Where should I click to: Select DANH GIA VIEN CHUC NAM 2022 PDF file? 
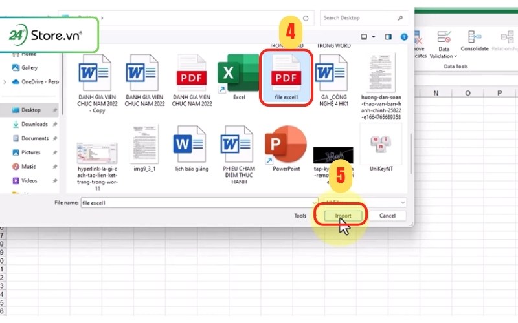click(x=192, y=81)
